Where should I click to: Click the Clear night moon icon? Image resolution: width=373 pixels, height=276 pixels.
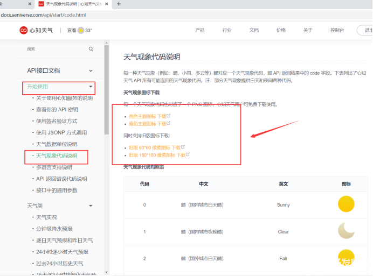pos(346,230)
